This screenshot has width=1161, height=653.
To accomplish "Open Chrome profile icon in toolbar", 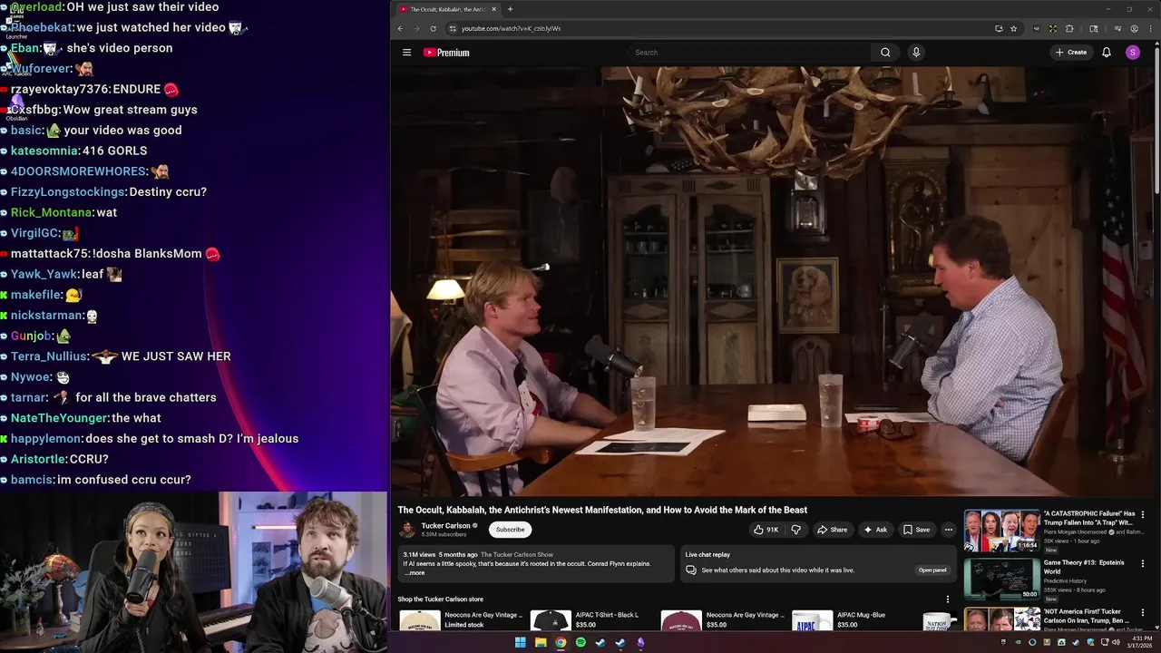I will [x=1134, y=28].
